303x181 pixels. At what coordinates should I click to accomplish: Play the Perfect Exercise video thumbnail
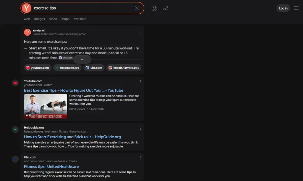(x=46, y=106)
